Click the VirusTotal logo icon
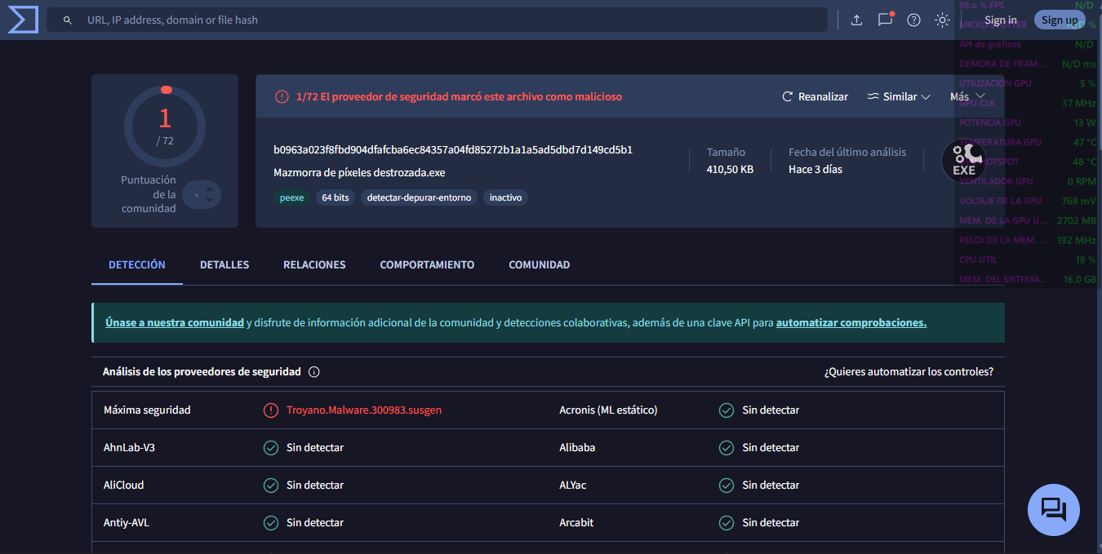Image resolution: width=1102 pixels, height=554 pixels. point(23,20)
